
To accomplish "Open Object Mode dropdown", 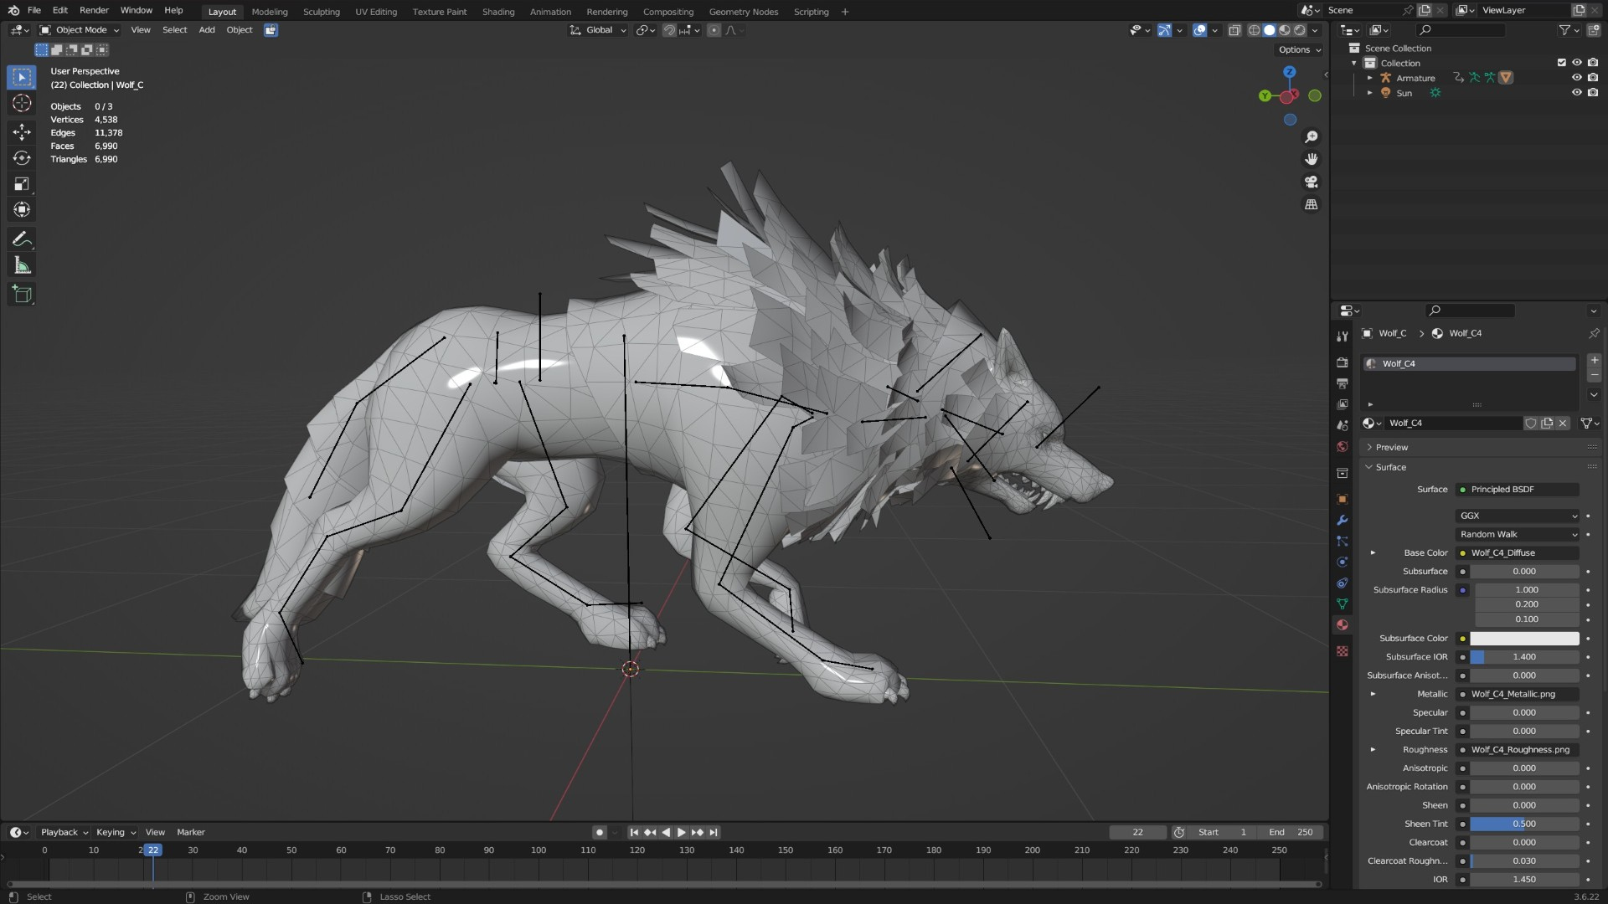I will [80, 30].
